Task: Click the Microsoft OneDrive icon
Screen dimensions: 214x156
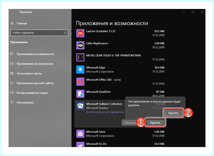Action: pos(80,94)
